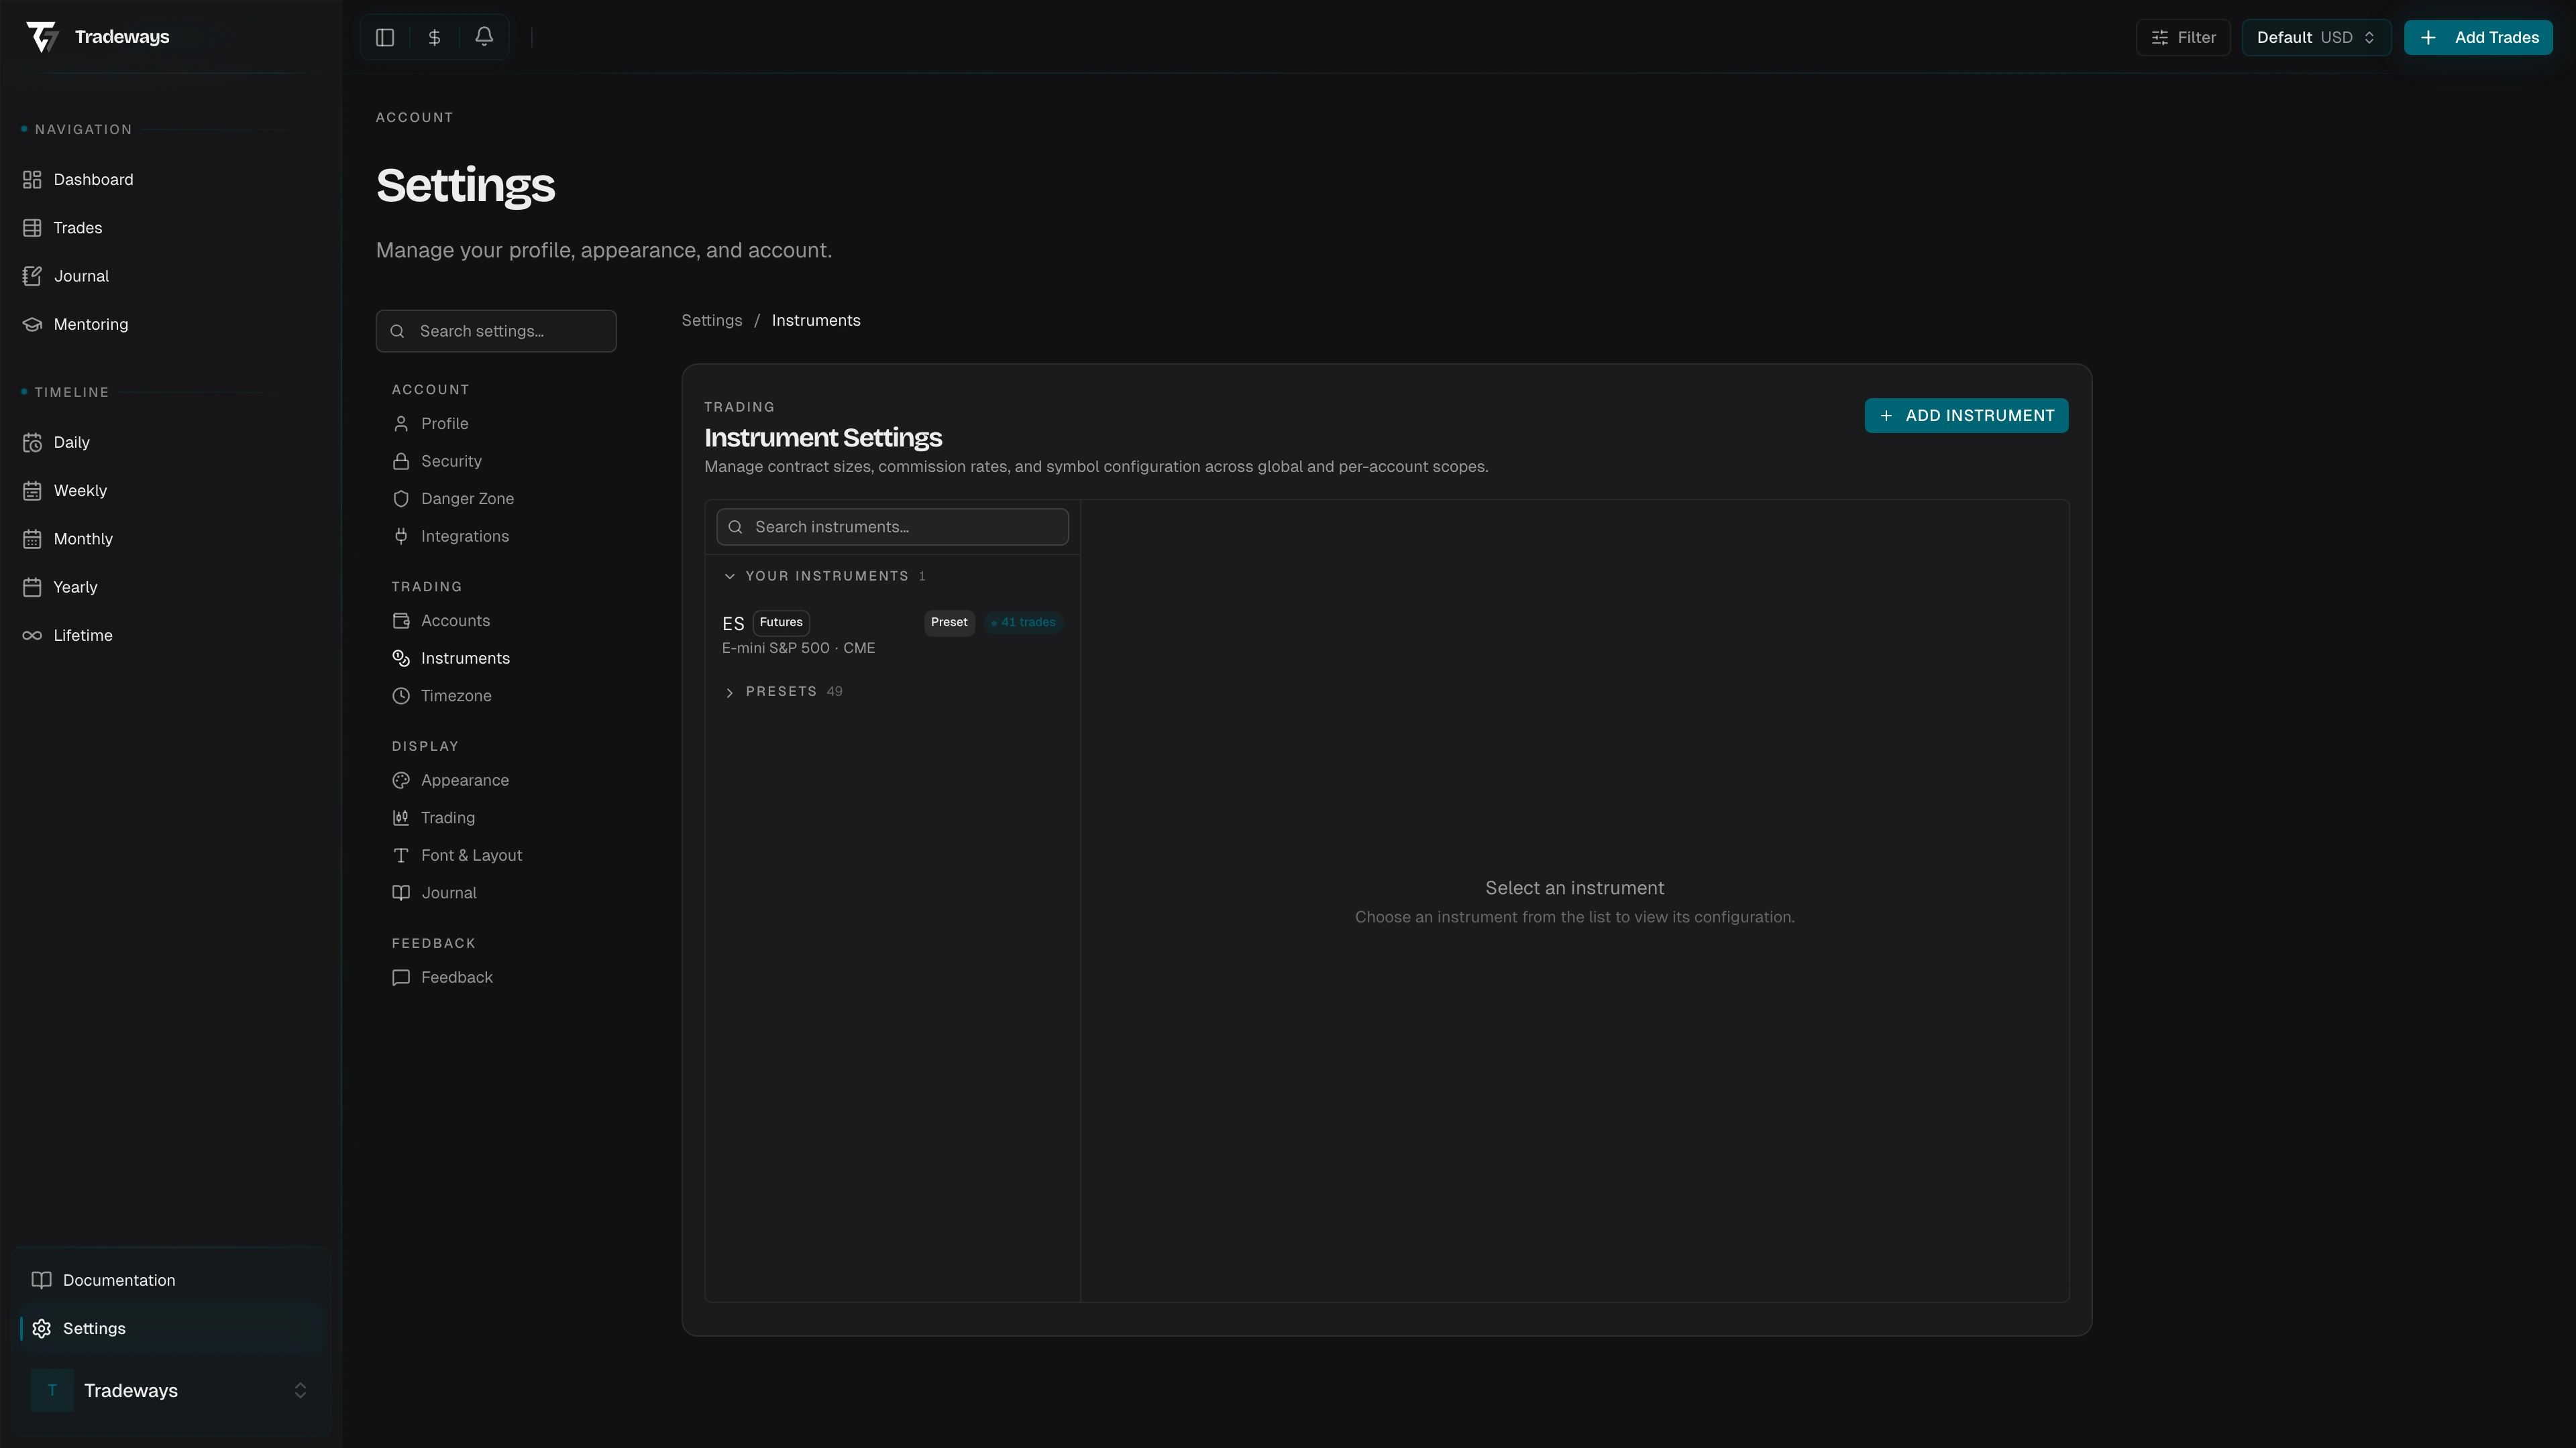The image size is (2576, 1448).
Task: Click the dollar currency icon in the toolbar
Action: pos(434,37)
